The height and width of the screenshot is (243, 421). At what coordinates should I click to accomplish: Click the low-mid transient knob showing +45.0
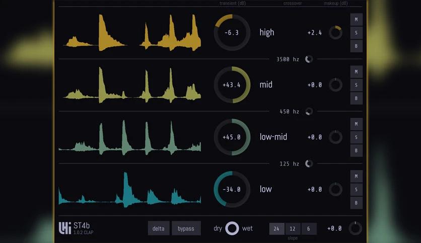pos(232,137)
